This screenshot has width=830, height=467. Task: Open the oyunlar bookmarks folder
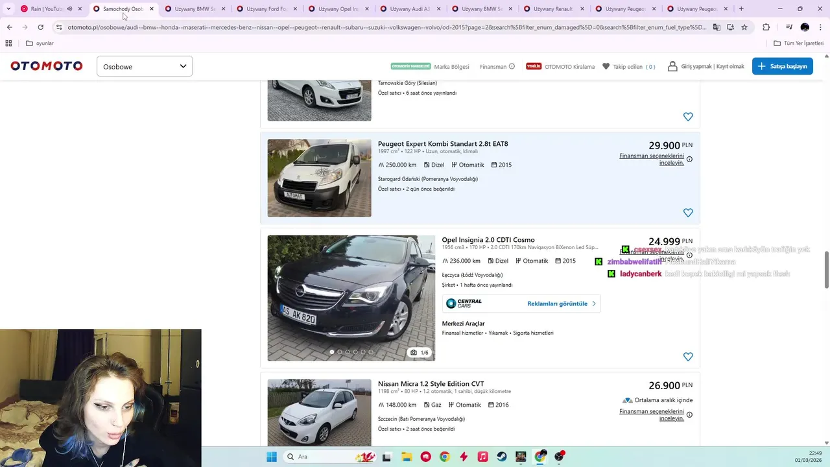pyautogui.click(x=40, y=43)
